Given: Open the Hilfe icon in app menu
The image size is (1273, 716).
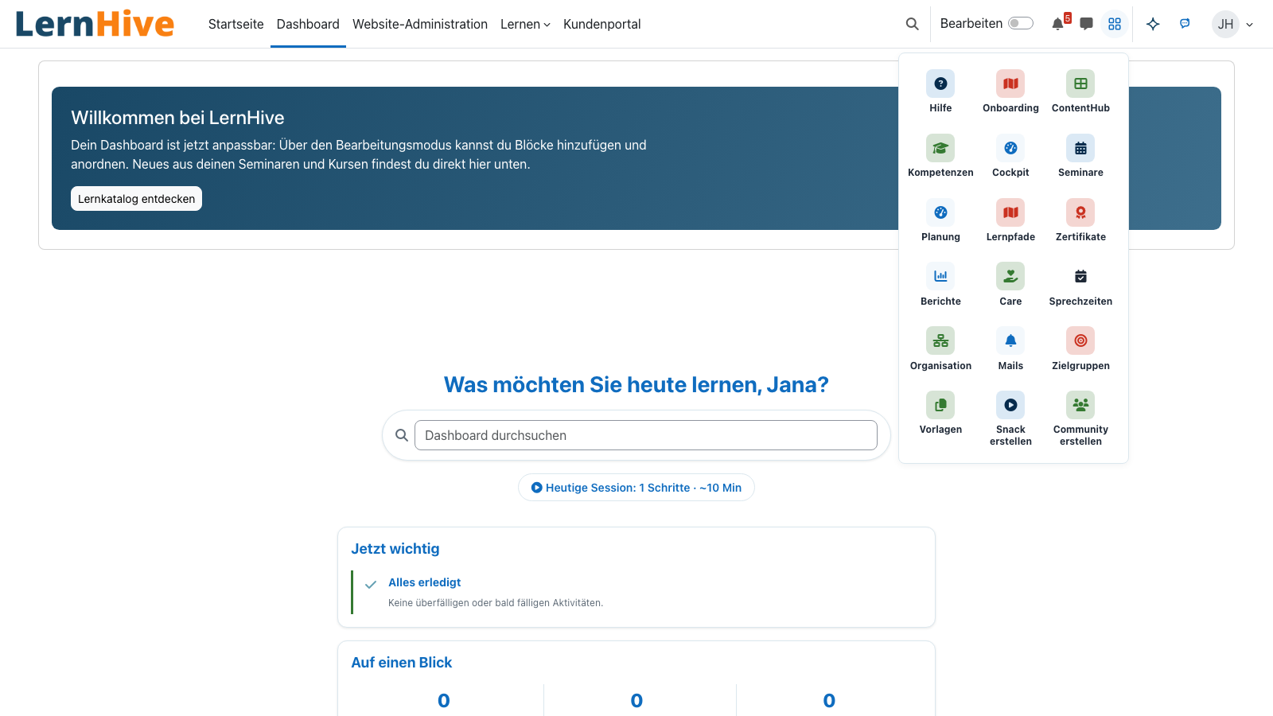Looking at the screenshot, I should coord(940,84).
